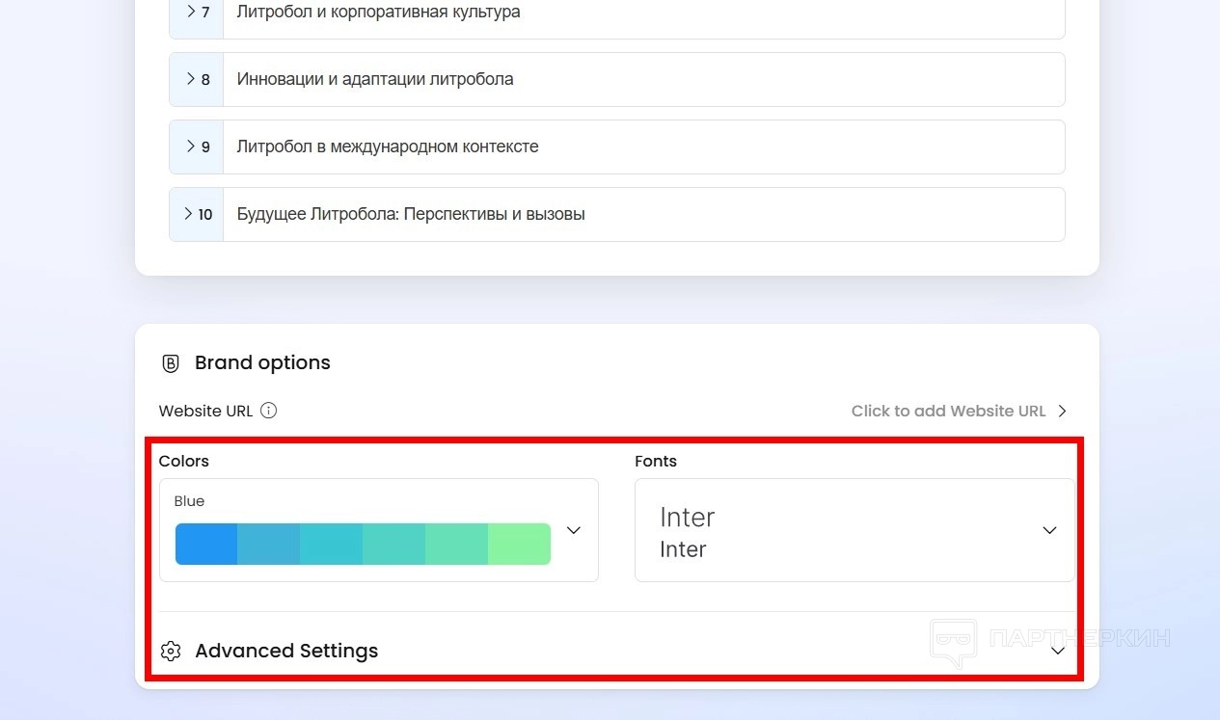Click the darkest blue color swatch
The image size is (1220, 720).
206,544
